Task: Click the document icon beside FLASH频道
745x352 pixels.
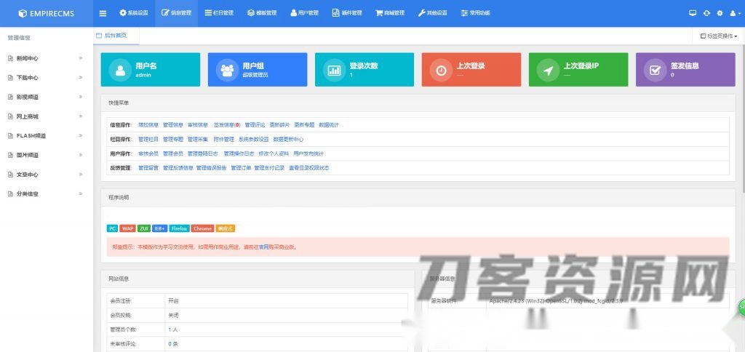Action: coord(10,136)
